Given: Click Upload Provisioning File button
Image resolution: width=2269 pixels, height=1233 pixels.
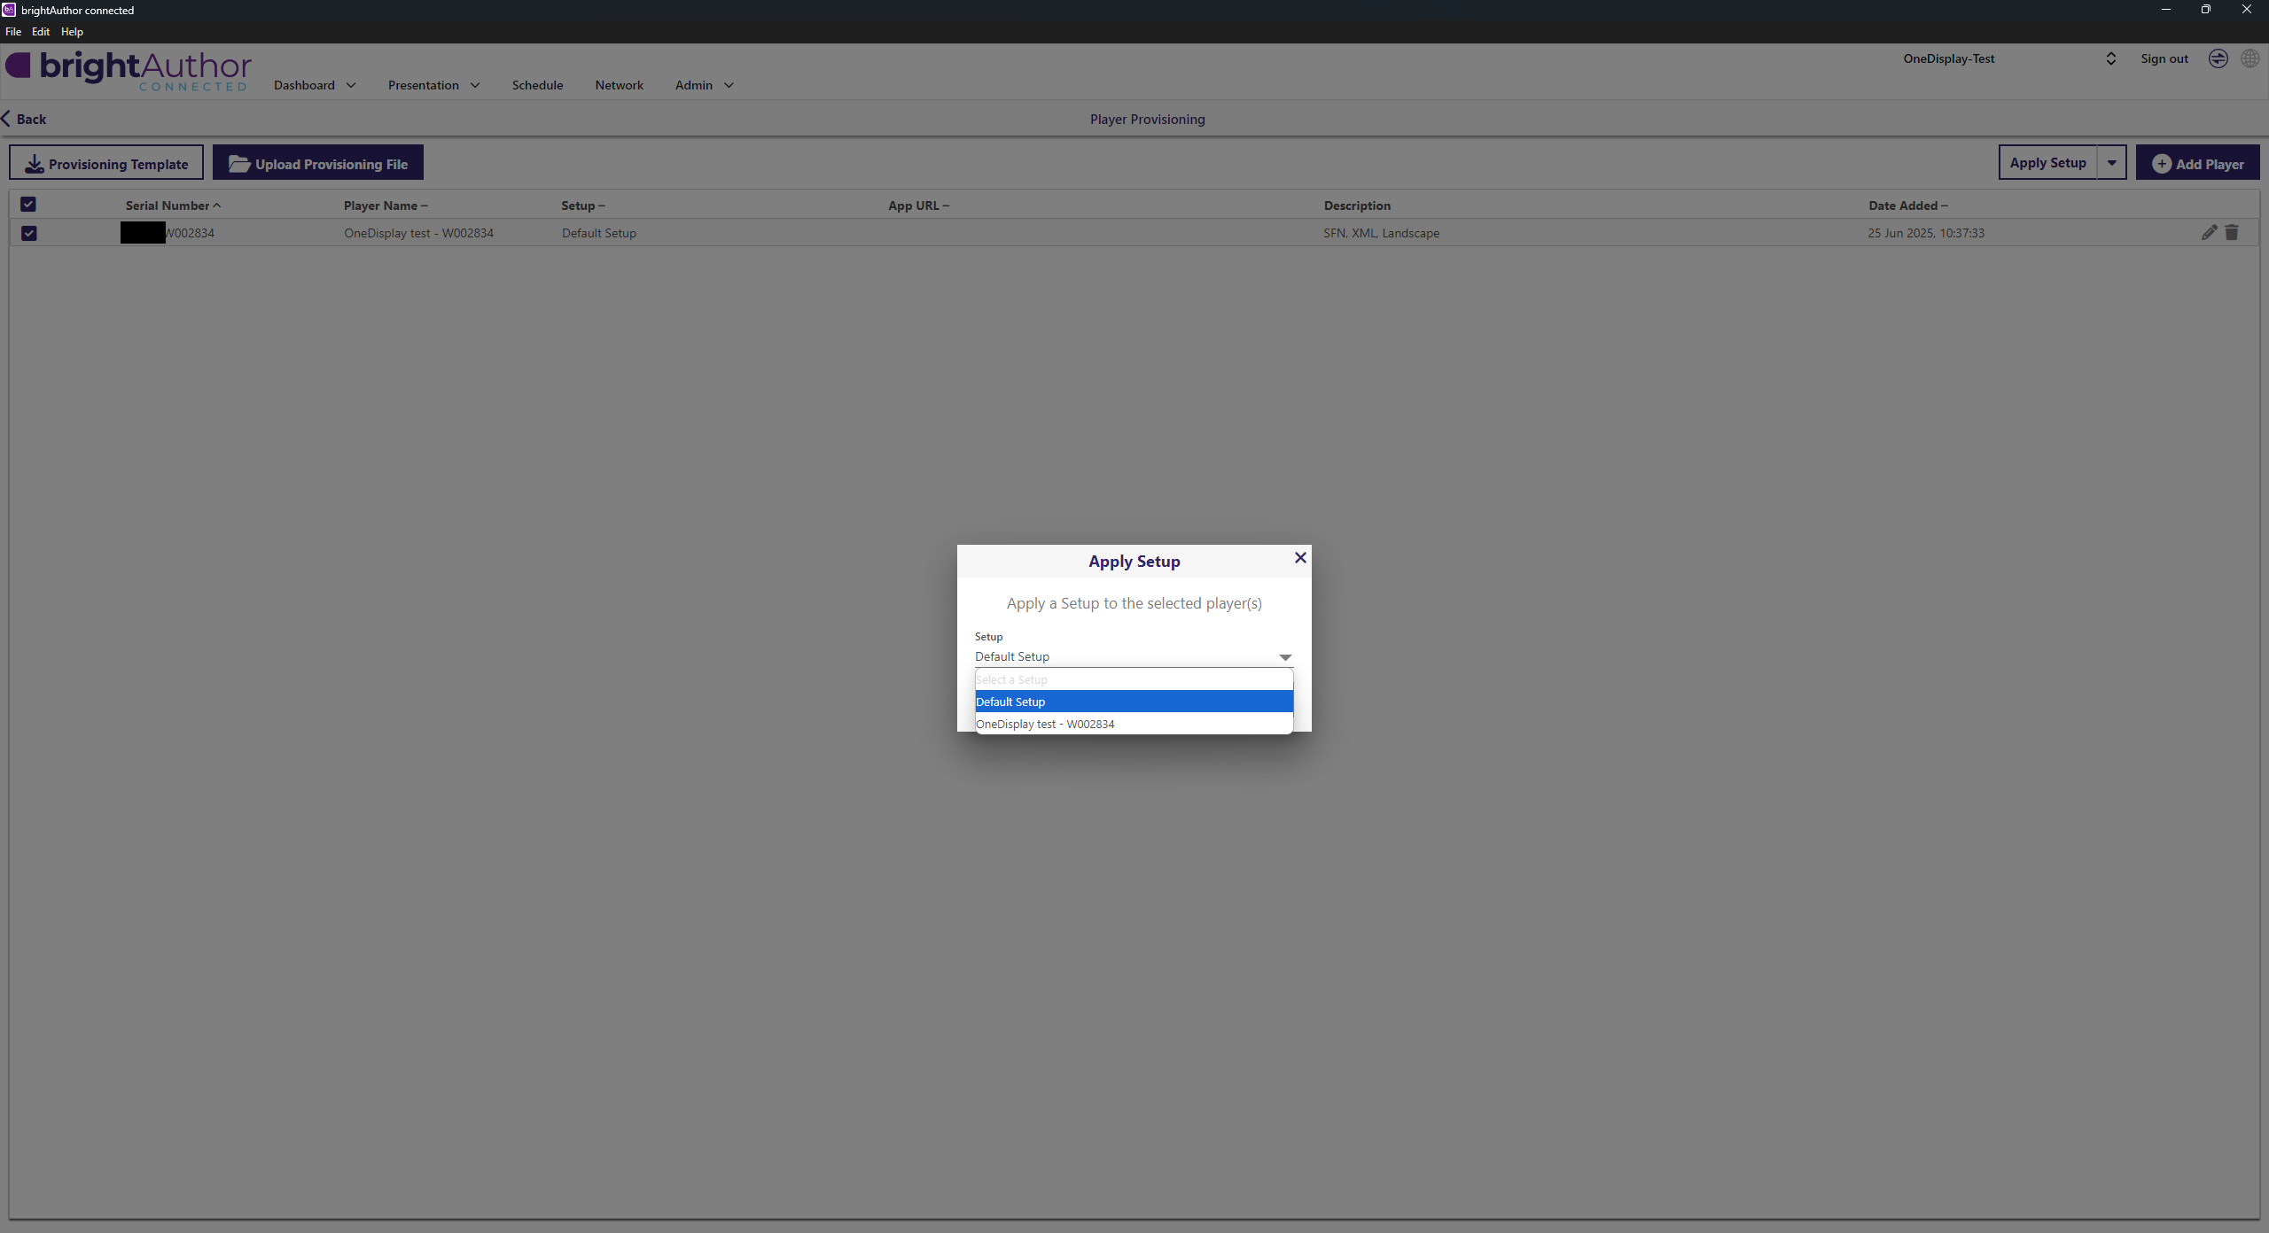Looking at the screenshot, I should pos(318,163).
